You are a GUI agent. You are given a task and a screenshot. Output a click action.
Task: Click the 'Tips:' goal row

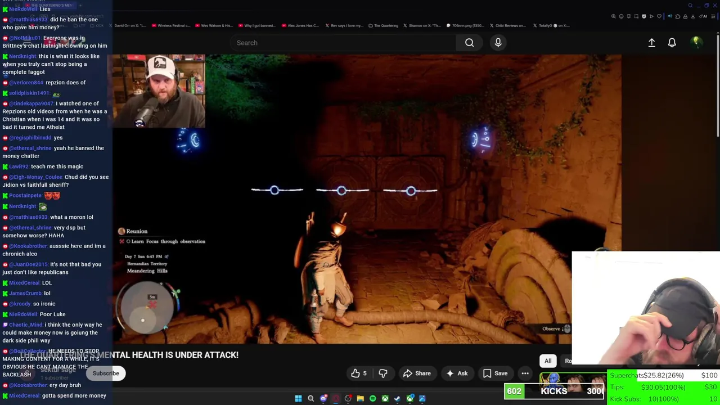click(664, 387)
